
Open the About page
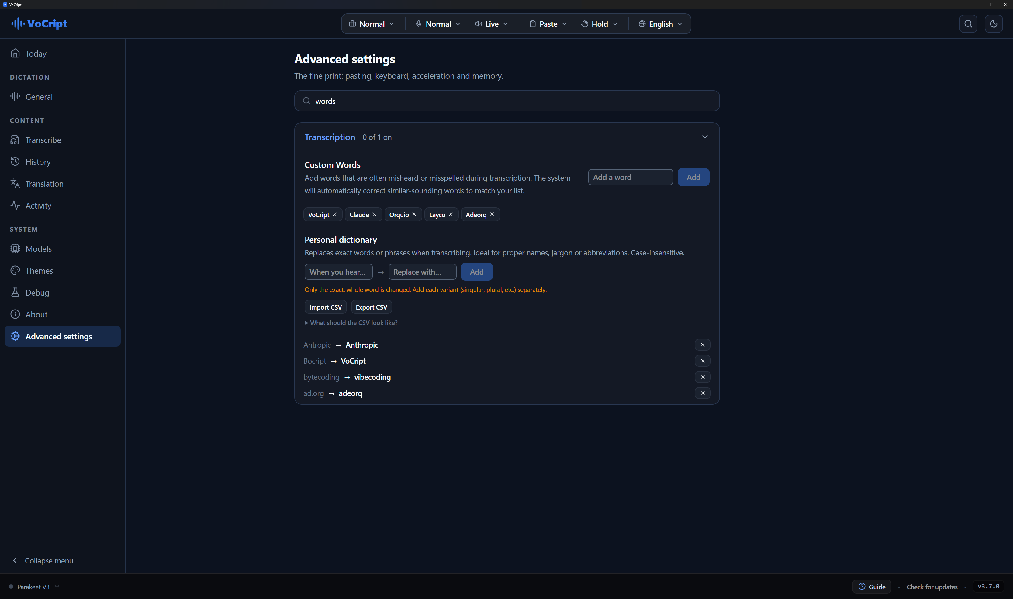(x=63, y=314)
